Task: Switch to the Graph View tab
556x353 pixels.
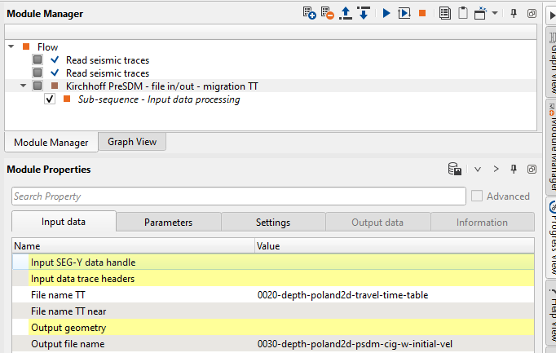Action: 131,142
